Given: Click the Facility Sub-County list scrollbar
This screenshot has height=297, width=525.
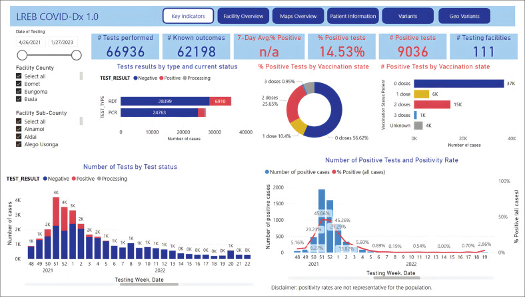Looking at the screenshot, I should tap(82, 121).
